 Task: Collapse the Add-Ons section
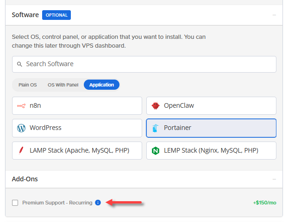click(274, 179)
